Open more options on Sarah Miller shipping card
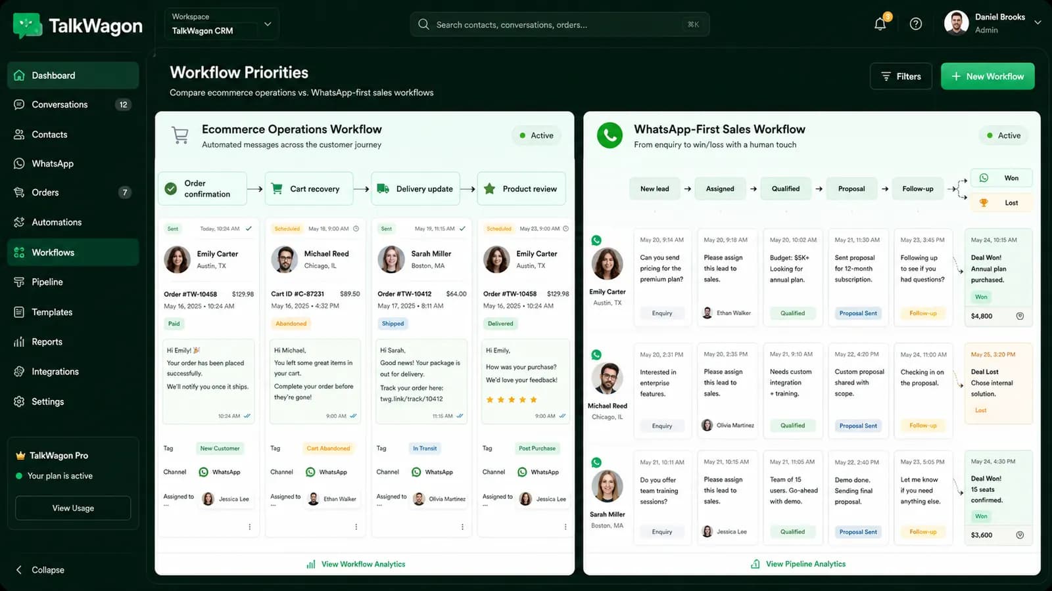 tap(462, 527)
